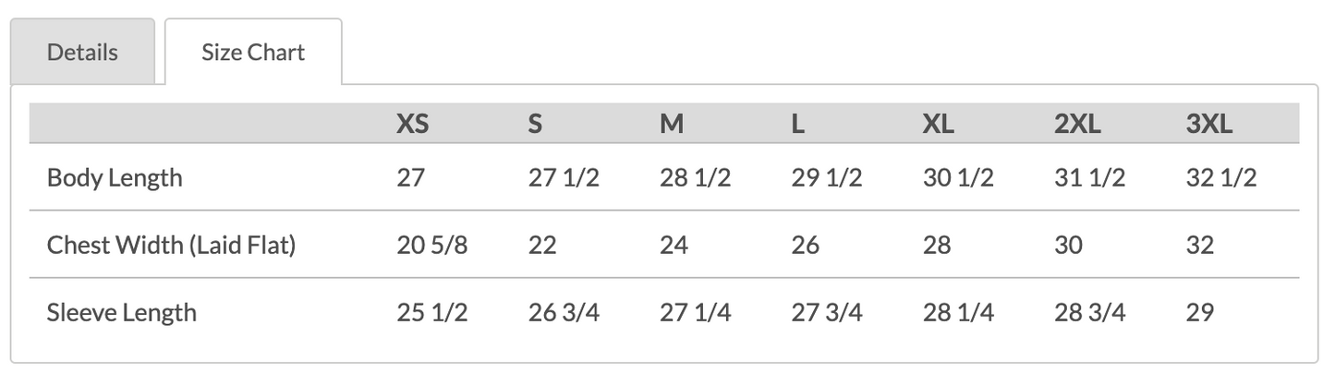This screenshot has width=1335, height=385.
Task: Click the M chest width value 24
Action: coord(674,245)
